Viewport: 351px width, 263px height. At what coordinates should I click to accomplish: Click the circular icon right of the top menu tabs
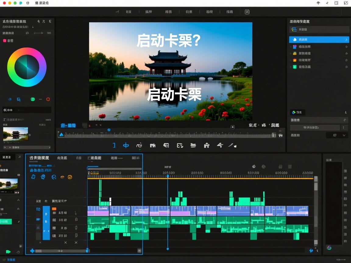pyautogui.click(x=247, y=12)
